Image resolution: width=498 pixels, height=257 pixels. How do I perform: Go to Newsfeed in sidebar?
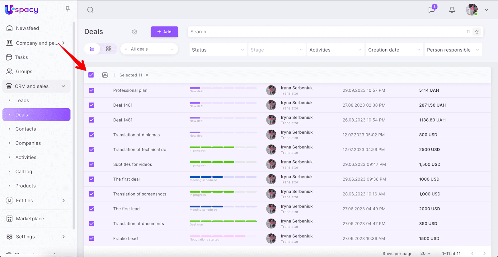27,28
